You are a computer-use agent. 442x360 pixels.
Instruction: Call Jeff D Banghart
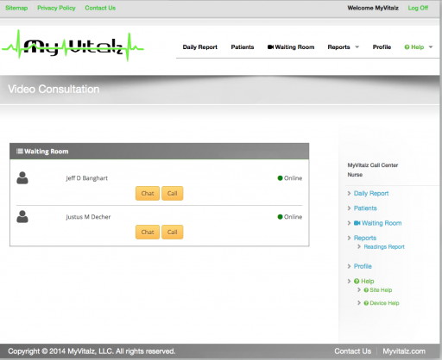(173, 193)
